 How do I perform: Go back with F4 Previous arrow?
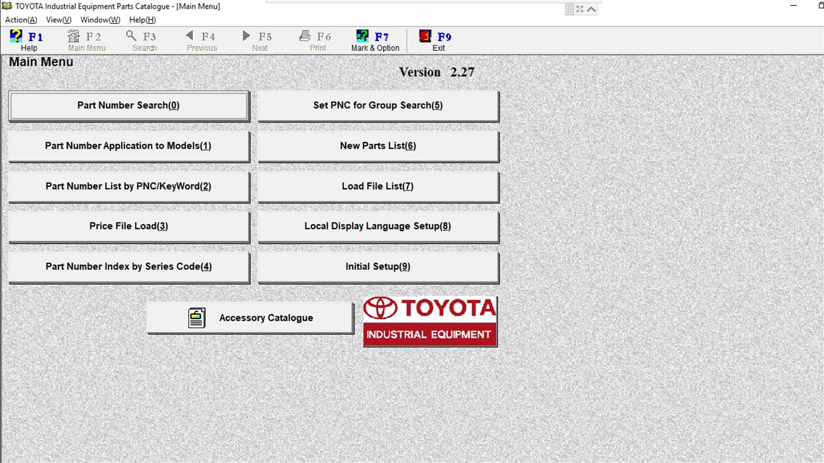189,36
